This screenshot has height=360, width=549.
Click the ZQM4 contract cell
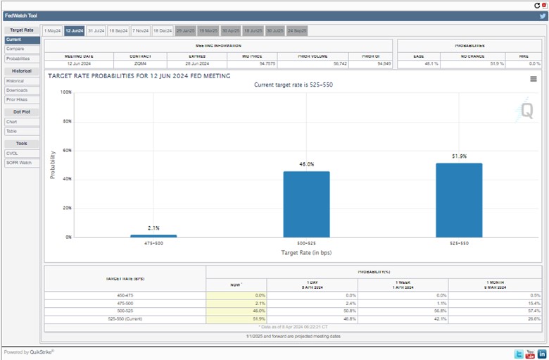click(x=140, y=64)
